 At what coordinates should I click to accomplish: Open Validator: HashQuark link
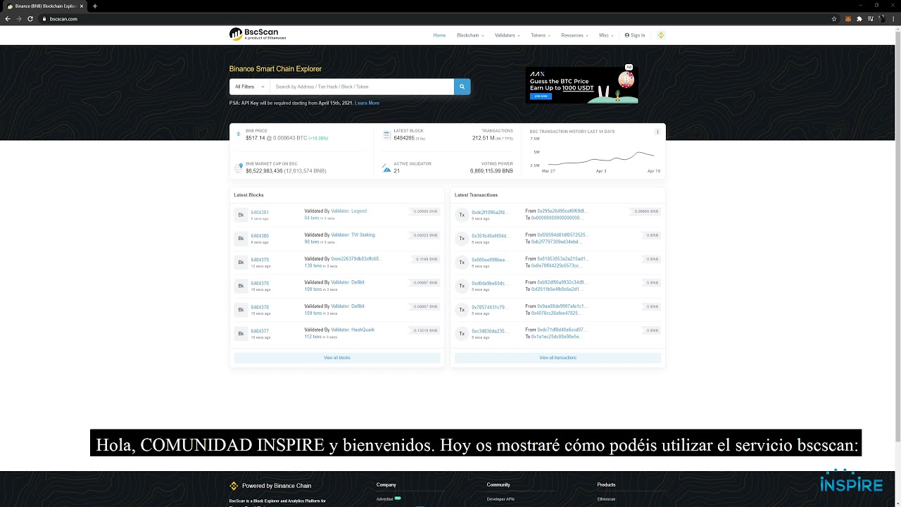point(353,330)
